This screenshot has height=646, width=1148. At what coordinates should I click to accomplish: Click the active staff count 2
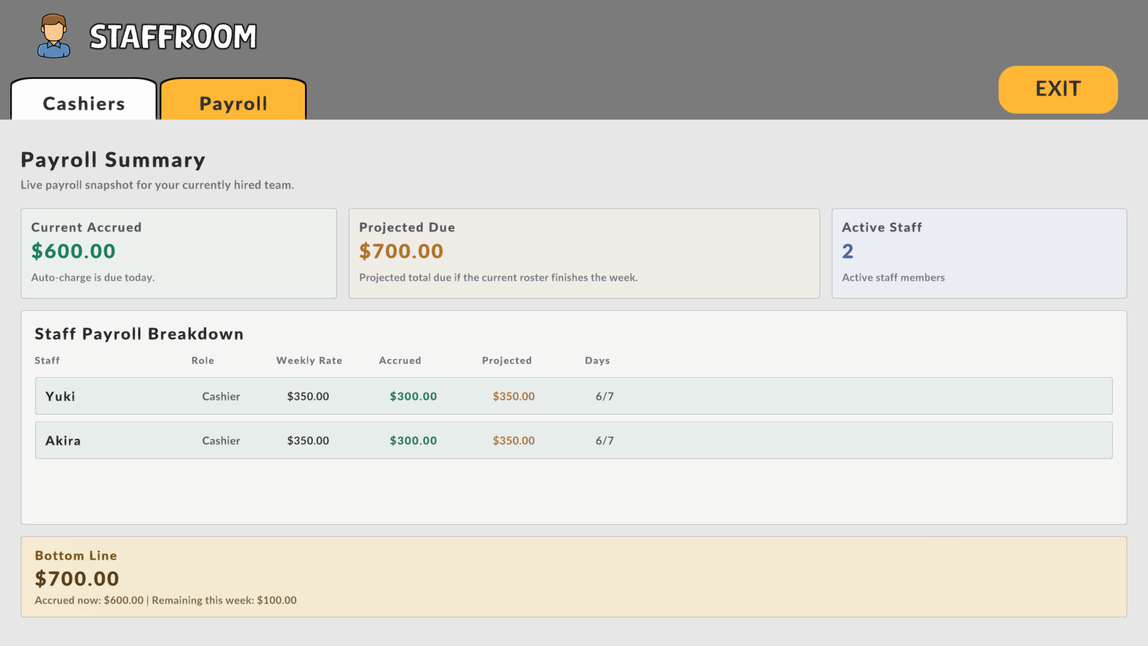(x=848, y=251)
